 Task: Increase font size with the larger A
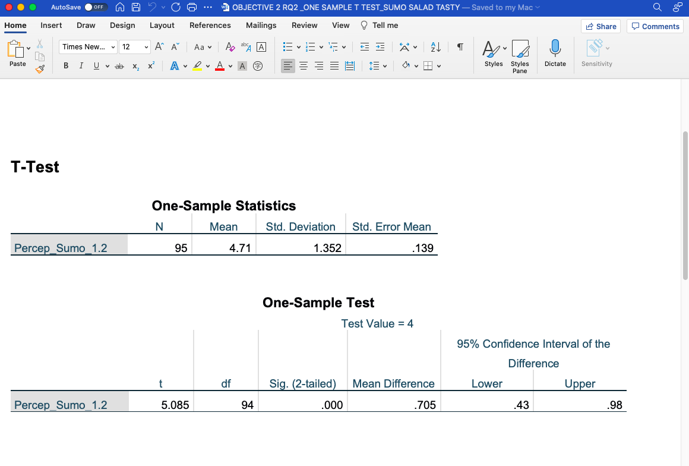(160, 46)
